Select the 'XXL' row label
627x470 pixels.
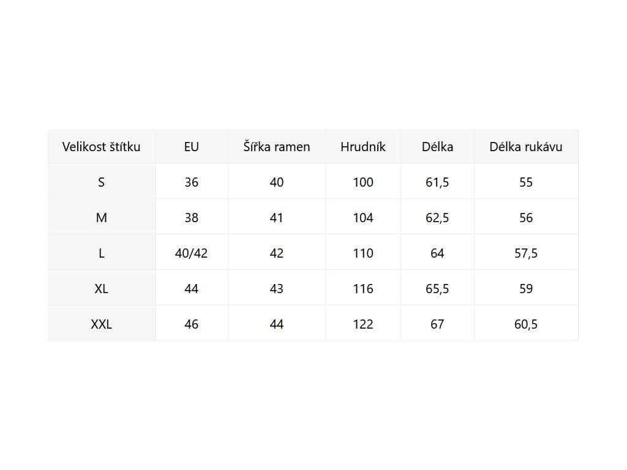102,324
